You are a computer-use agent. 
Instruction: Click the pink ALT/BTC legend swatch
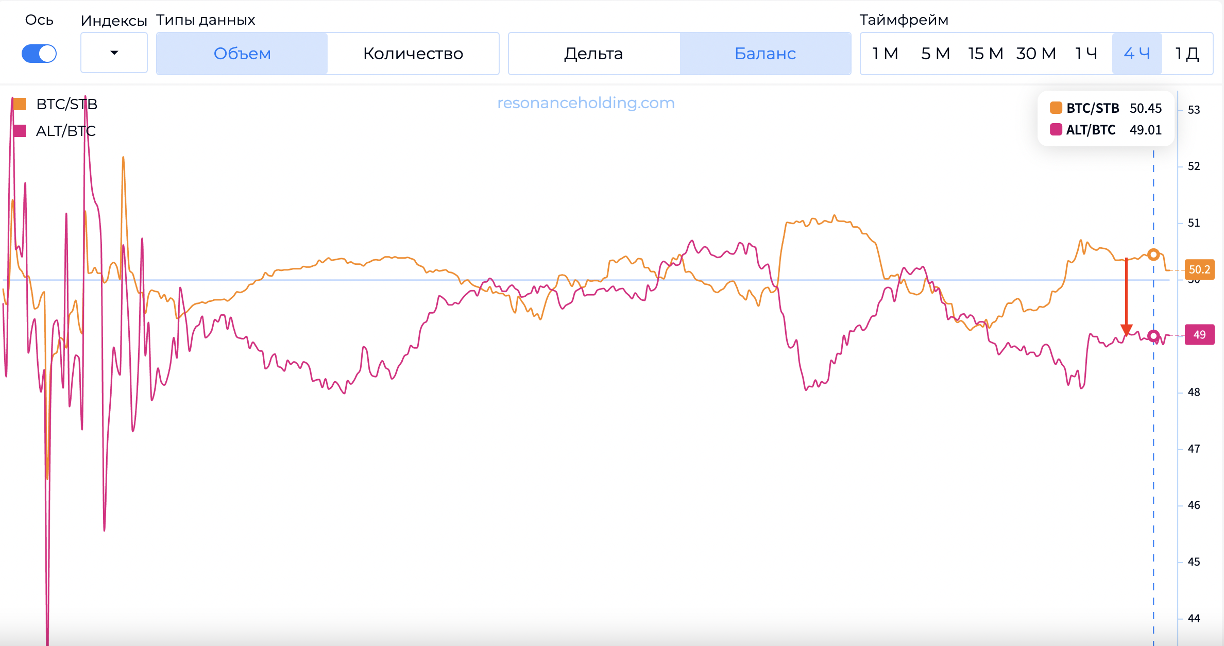tap(20, 131)
